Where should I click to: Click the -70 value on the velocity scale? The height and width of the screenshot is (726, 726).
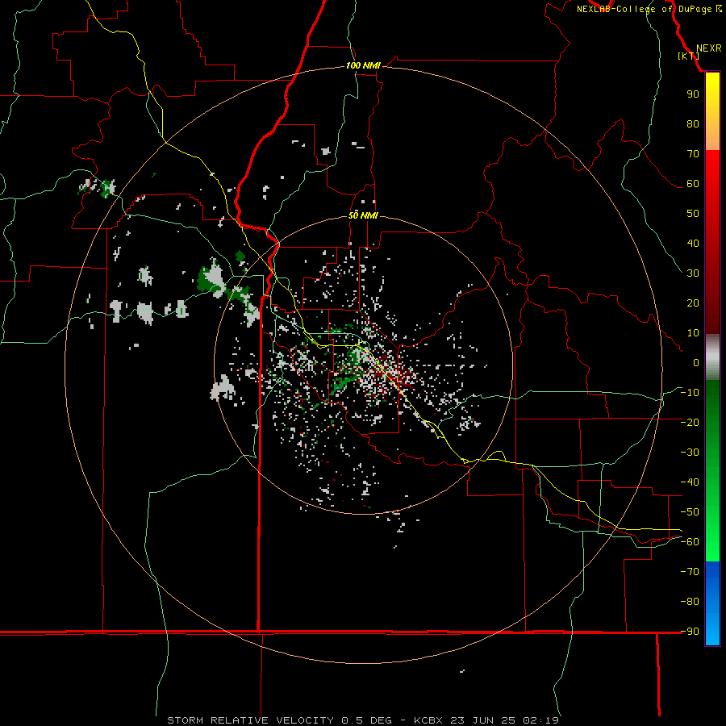pos(690,572)
